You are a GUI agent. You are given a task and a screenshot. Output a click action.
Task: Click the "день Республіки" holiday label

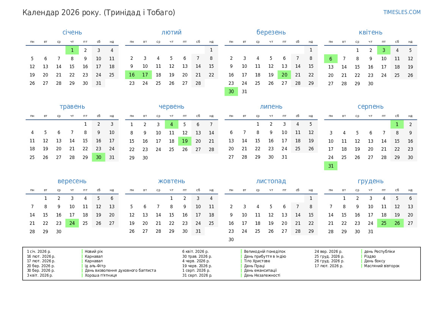click(x=379, y=252)
